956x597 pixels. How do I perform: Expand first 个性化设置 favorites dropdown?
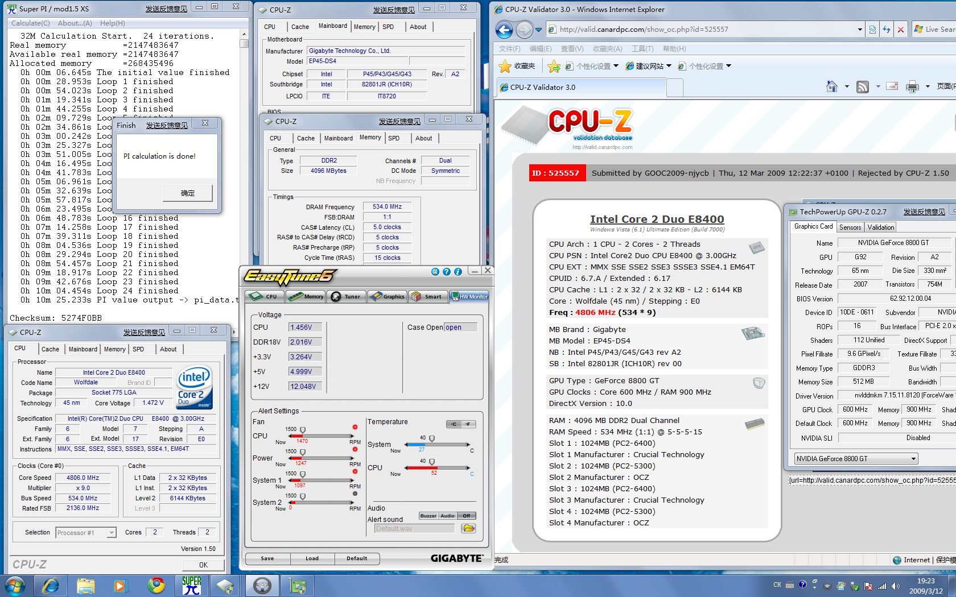tap(616, 66)
